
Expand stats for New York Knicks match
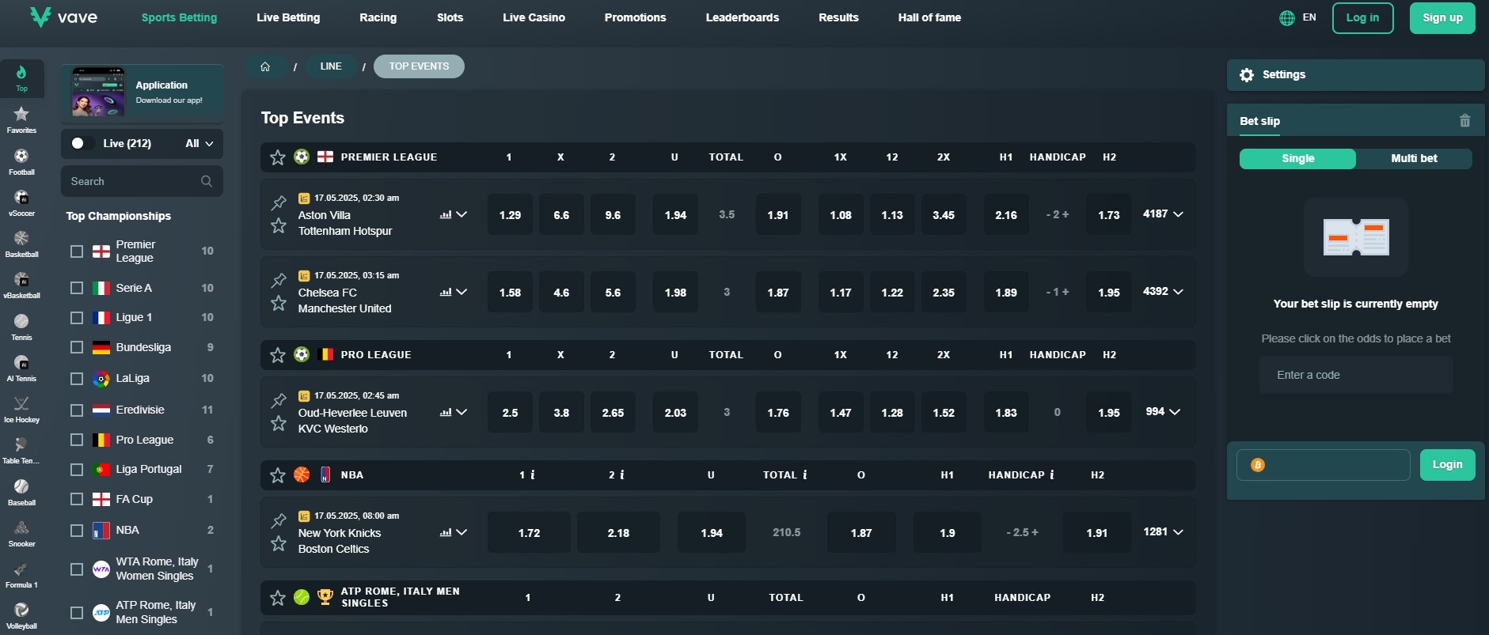pyautogui.click(x=454, y=532)
